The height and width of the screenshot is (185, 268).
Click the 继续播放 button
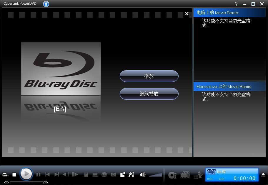(x=149, y=94)
